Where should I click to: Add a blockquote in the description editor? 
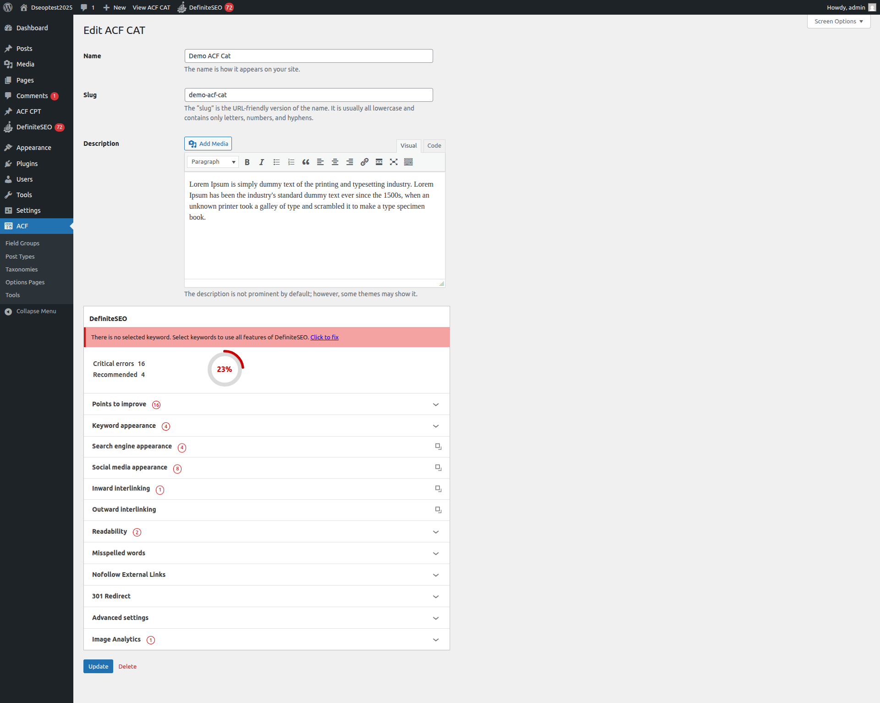pyautogui.click(x=306, y=162)
